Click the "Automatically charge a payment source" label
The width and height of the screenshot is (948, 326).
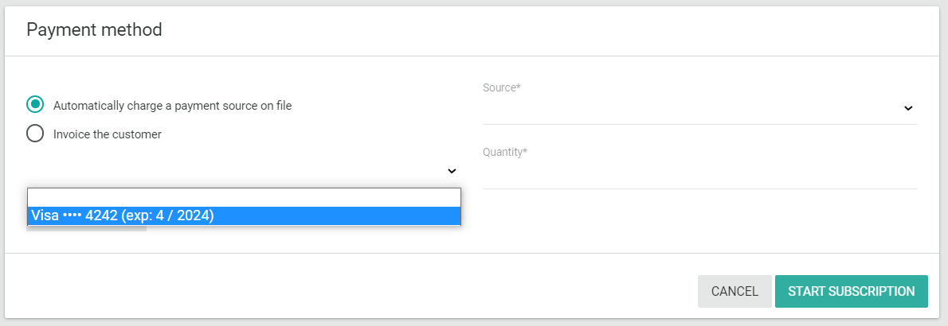(x=172, y=106)
